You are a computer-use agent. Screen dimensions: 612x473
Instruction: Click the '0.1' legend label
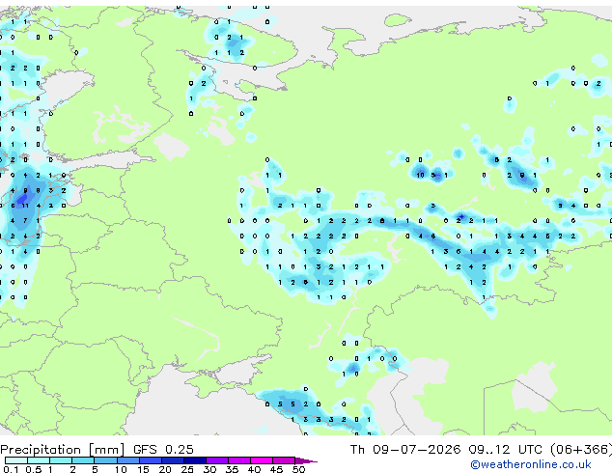coord(12,469)
